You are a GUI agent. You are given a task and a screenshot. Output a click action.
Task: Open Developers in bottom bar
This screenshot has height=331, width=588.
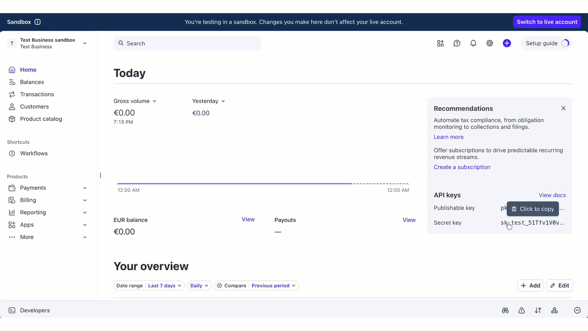coord(35,310)
